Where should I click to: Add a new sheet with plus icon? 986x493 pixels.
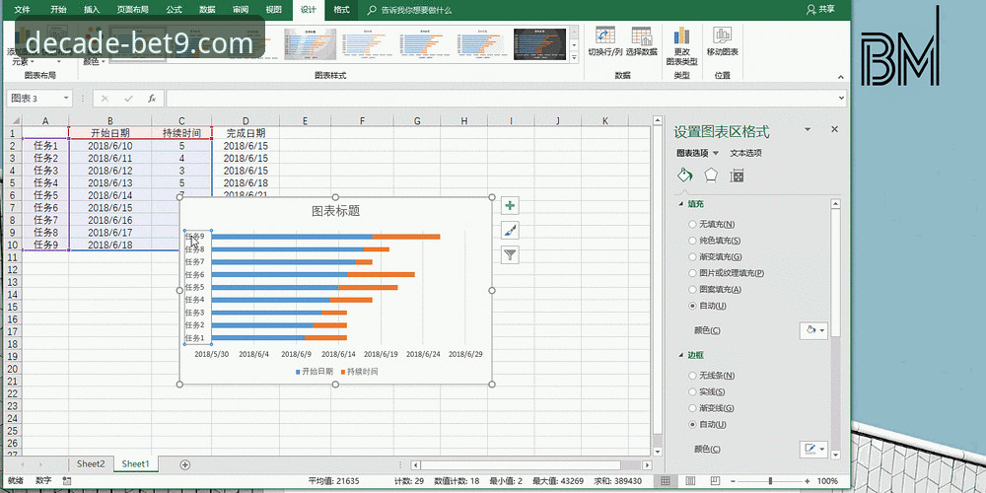(x=185, y=464)
